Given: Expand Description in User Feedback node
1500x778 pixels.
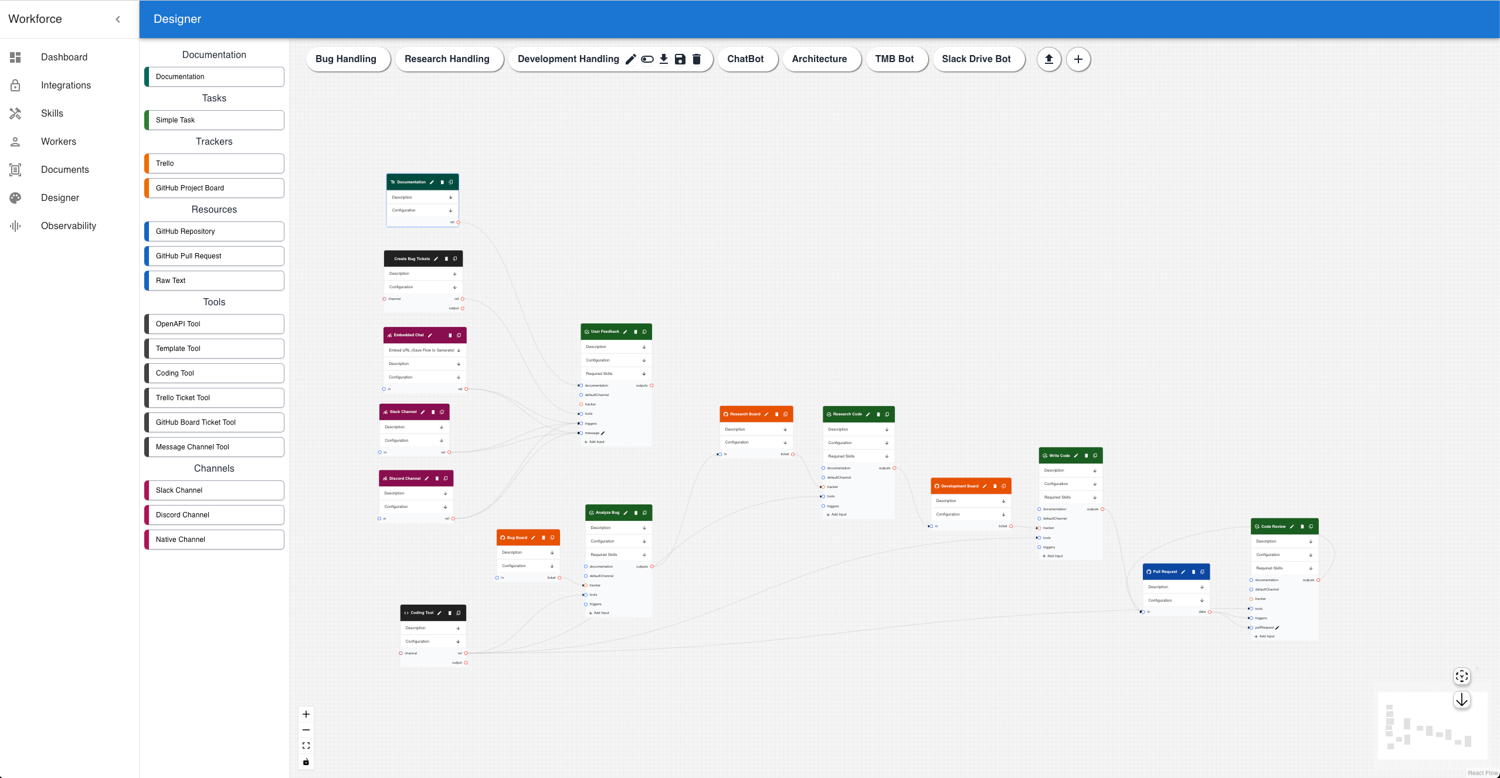Looking at the screenshot, I should (x=643, y=347).
